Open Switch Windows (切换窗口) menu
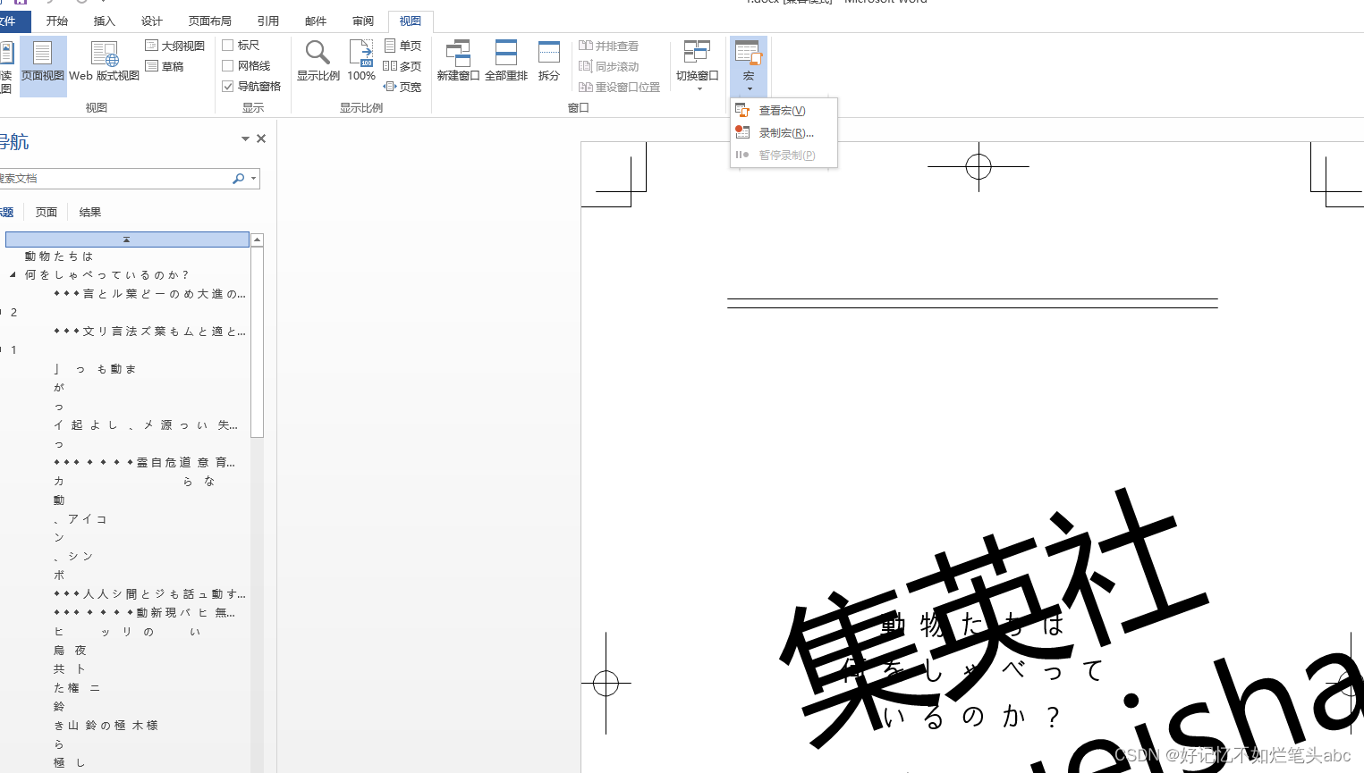1364x773 pixels. [698, 64]
